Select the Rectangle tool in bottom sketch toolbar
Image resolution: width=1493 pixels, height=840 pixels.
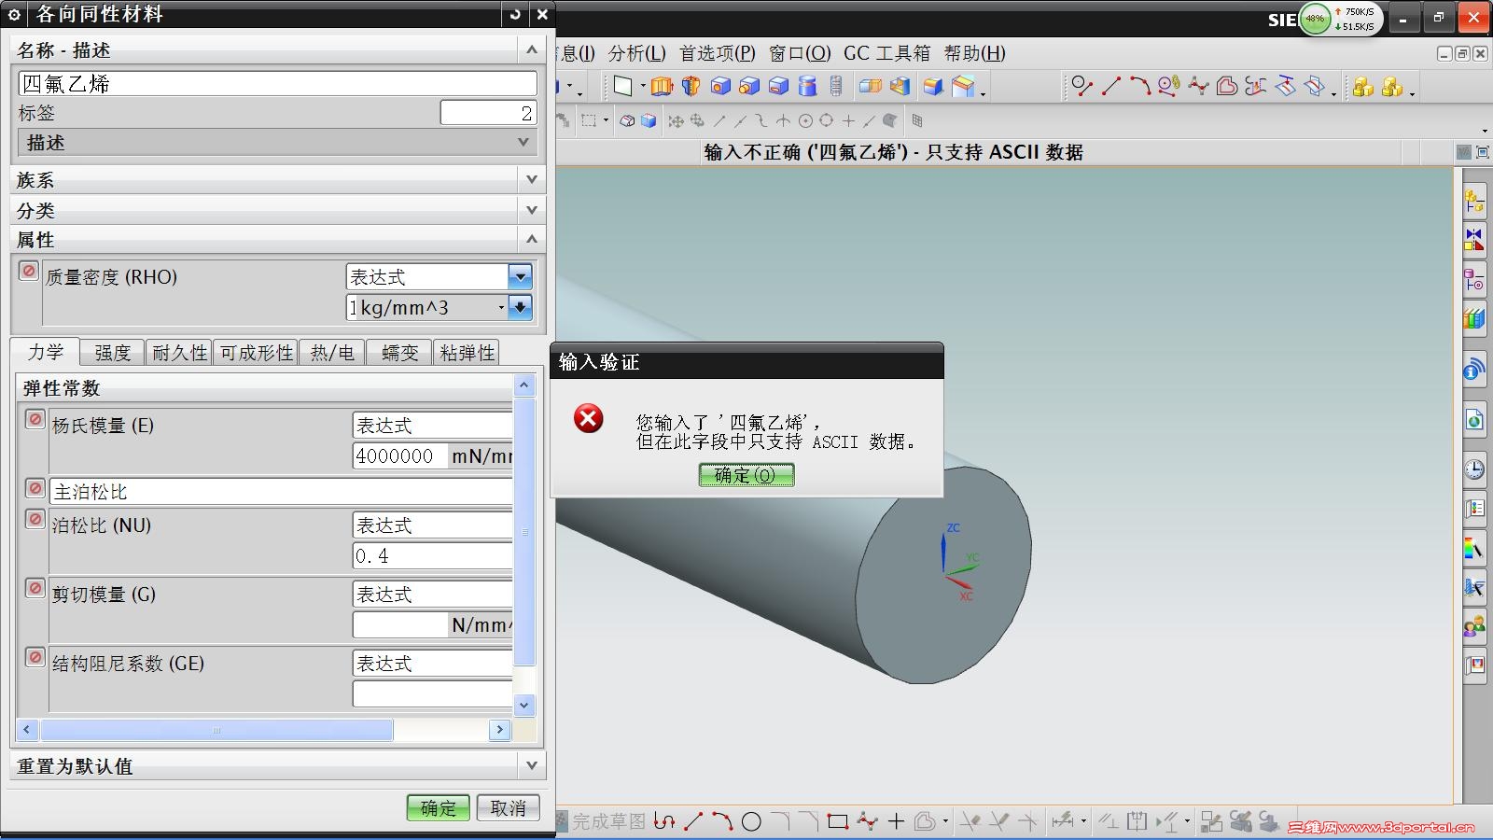(838, 821)
